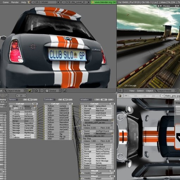This screenshot has height=180, width=180.
Task: Delete the wheel0 Visibility actuator X
Action: pyautogui.click(x=82, y=173)
